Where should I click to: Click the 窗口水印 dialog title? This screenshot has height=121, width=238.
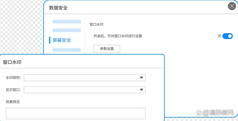pyautogui.click(x=12, y=62)
